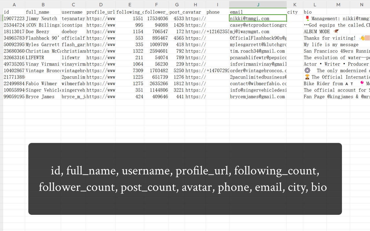Click the 'bio' header cell

[x=315, y=12]
